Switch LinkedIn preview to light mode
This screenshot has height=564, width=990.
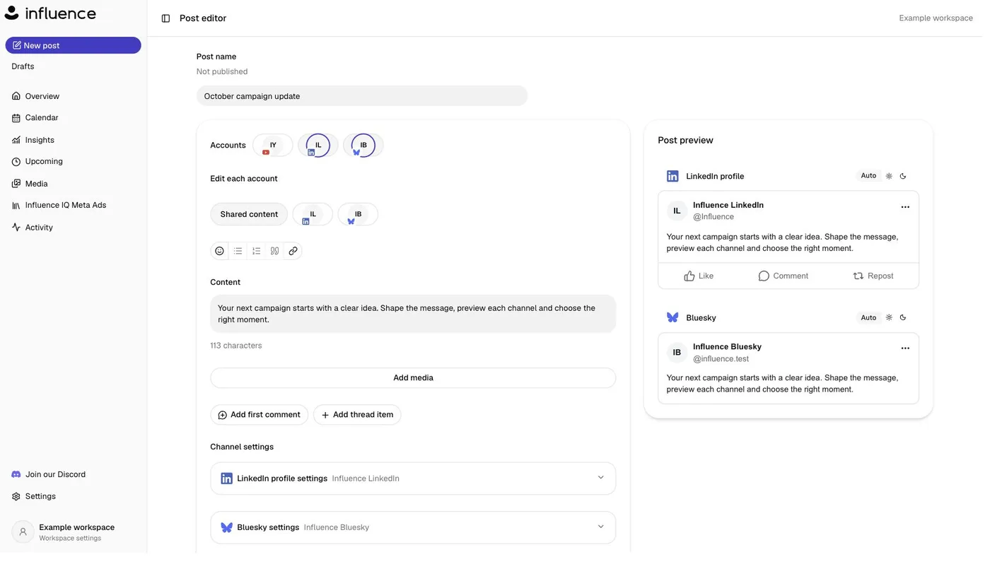tap(896, 177)
